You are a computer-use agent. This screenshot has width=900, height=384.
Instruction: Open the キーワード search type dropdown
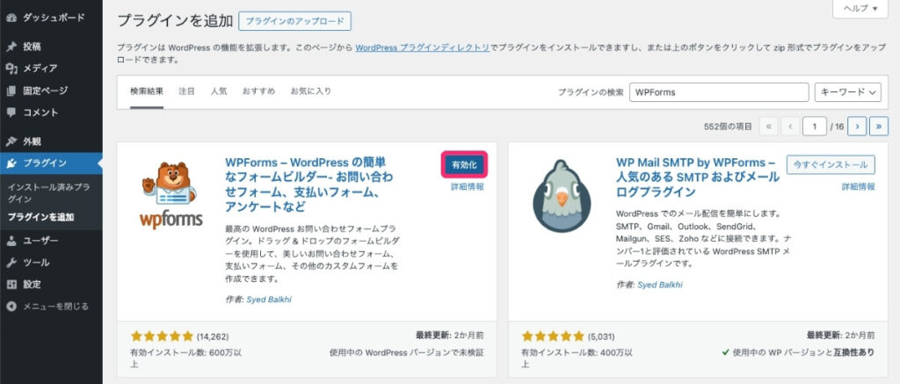[x=848, y=92]
